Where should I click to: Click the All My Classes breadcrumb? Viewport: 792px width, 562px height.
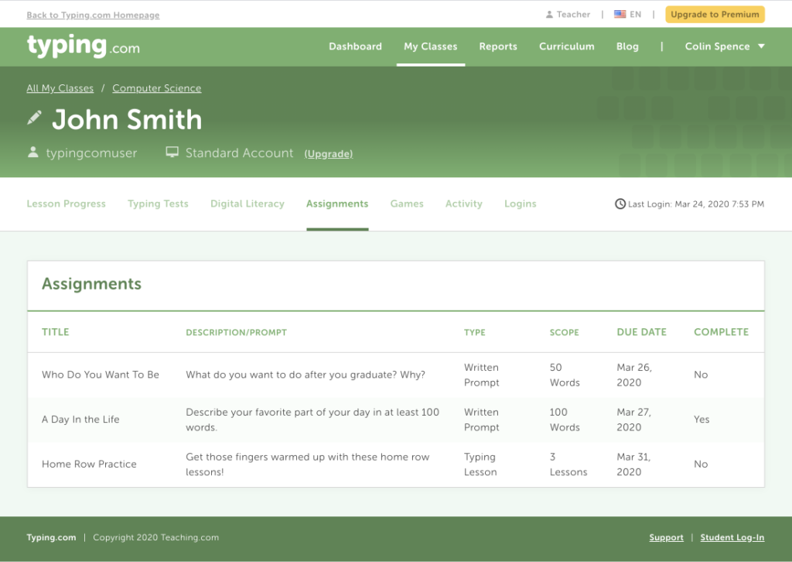(x=60, y=88)
